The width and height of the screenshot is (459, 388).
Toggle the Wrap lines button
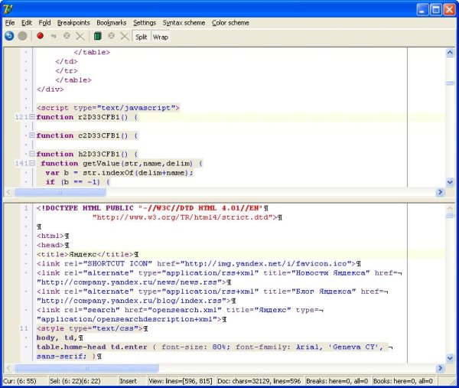[x=161, y=37]
